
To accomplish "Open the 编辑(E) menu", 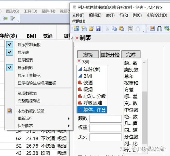I will pyautogui.click(x=95, y=15).
